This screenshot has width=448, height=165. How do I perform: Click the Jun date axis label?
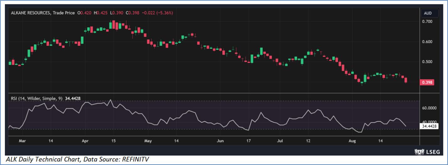pyautogui.click(x=221, y=141)
